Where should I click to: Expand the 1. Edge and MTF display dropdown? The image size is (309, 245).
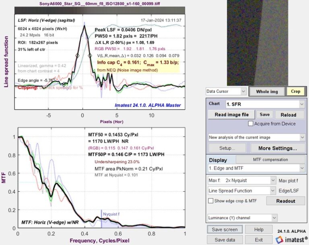click(x=257, y=167)
